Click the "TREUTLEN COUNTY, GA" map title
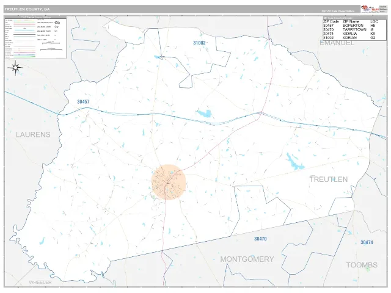Image resolution: width=391 pixels, height=293 pixels. [27, 9]
